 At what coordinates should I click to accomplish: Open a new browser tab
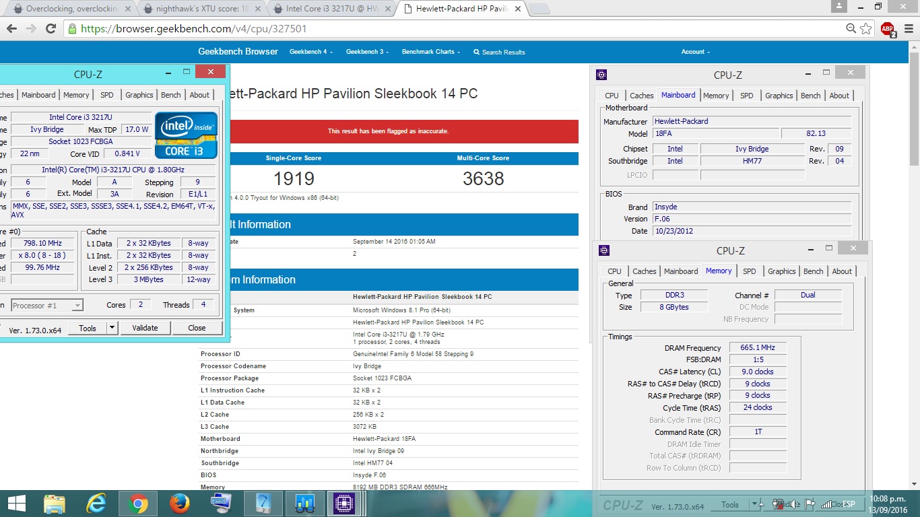(539, 9)
